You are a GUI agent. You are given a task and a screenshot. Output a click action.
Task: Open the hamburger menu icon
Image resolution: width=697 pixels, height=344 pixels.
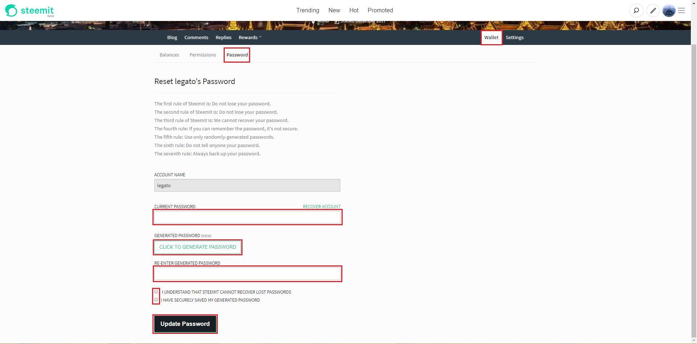(x=681, y=11)
